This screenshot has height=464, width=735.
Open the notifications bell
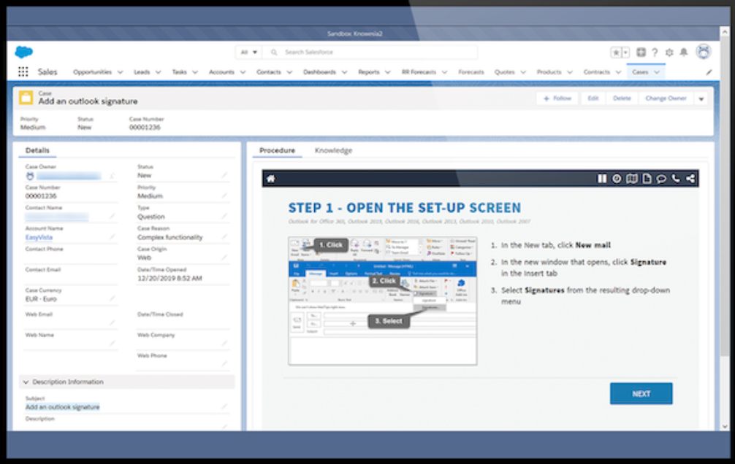[x=684, y=52]
